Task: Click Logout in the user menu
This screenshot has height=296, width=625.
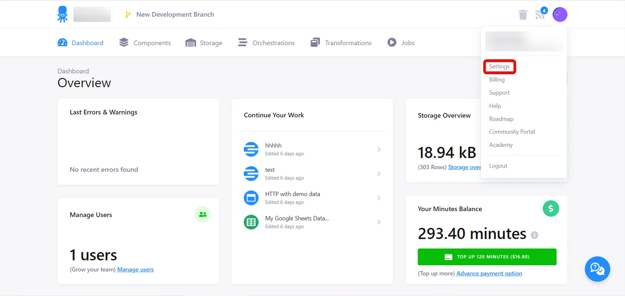Action: pos(498,166)
